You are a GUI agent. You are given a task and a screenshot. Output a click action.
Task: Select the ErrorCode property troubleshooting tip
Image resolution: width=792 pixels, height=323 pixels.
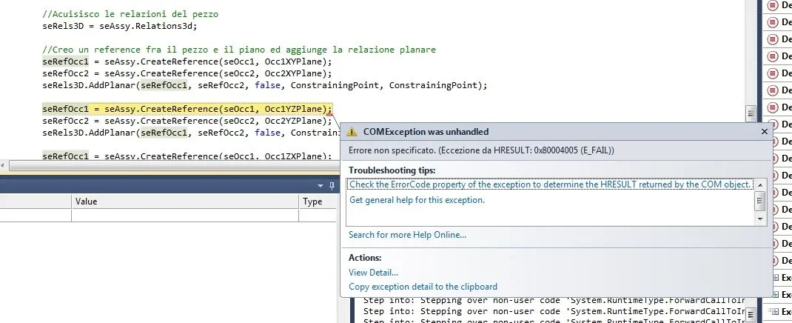[550, 184]
